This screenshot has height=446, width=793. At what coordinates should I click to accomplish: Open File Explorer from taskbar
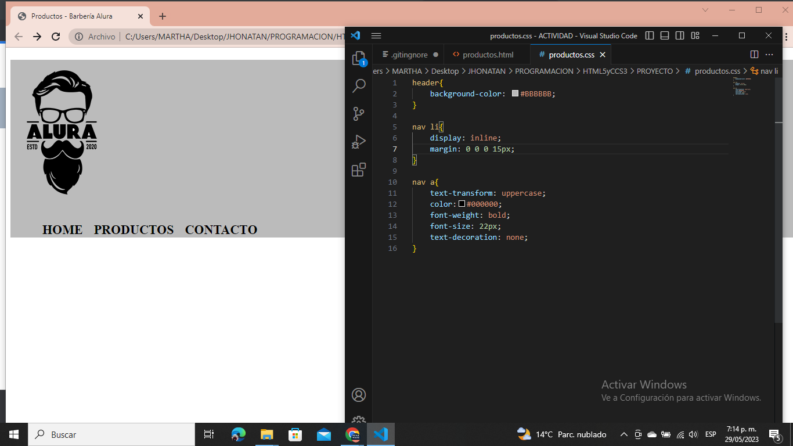point(266,434)
